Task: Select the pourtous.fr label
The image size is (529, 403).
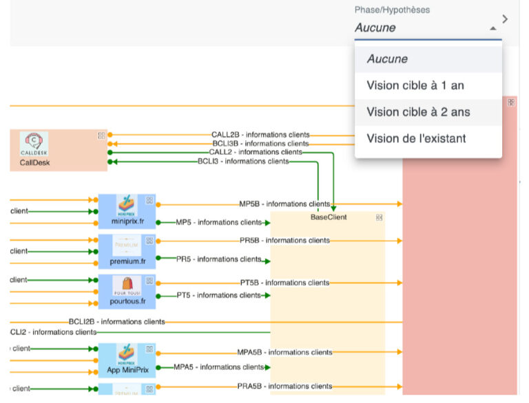Action: (127, 302)
